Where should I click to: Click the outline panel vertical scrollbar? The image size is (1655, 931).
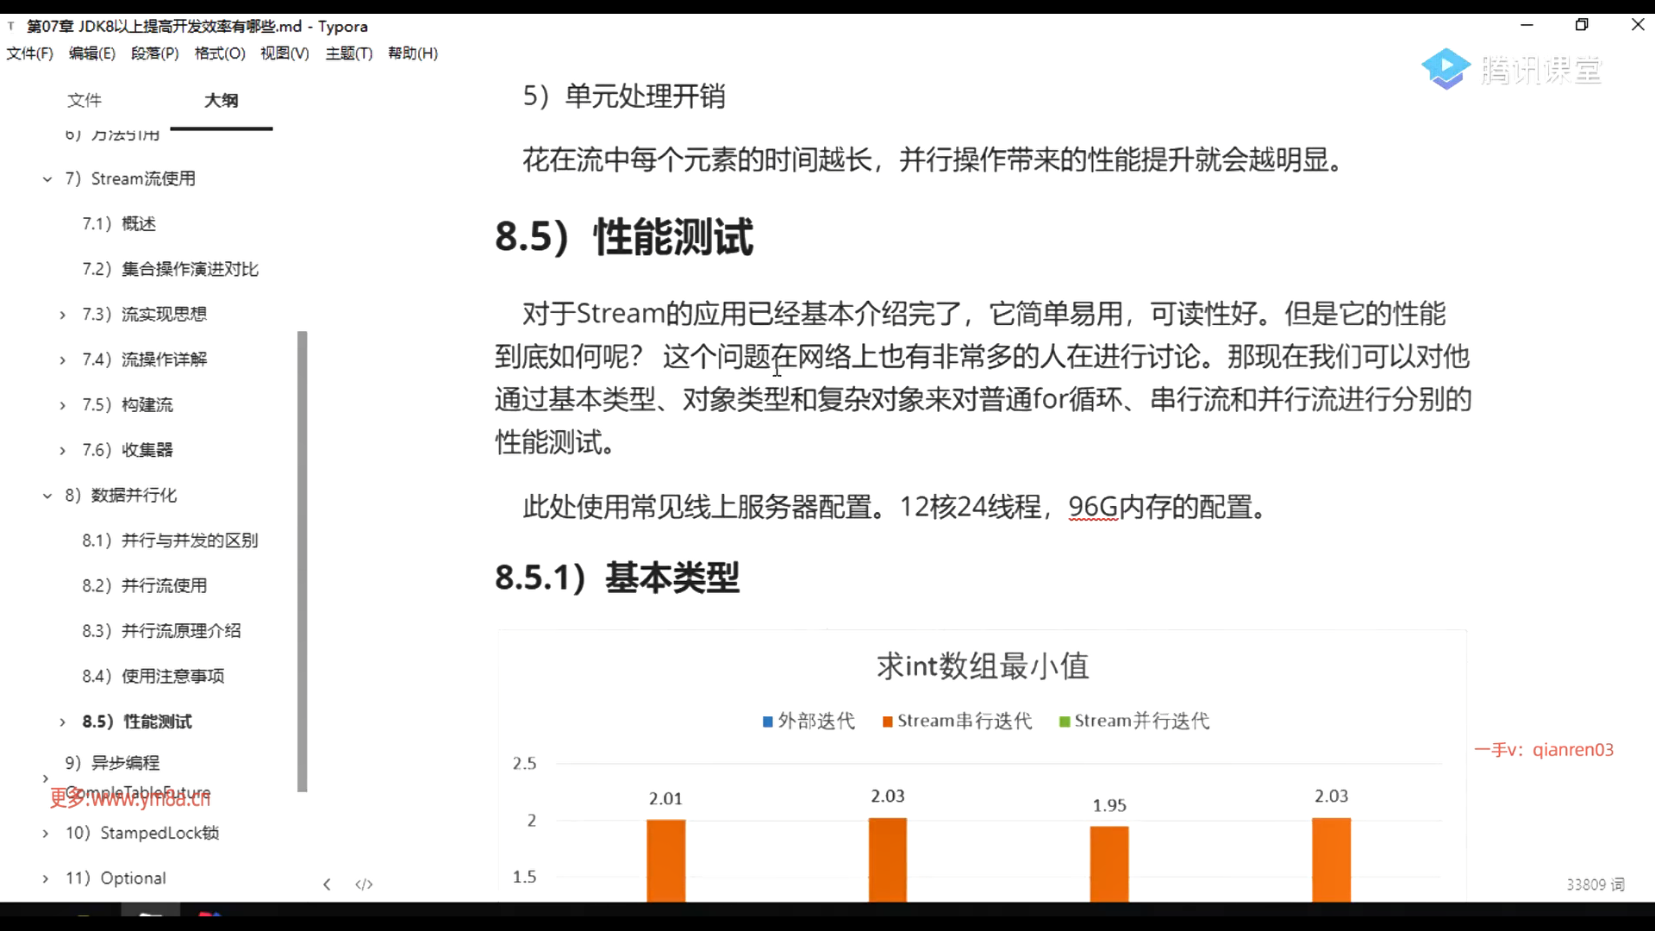point(302,560)
